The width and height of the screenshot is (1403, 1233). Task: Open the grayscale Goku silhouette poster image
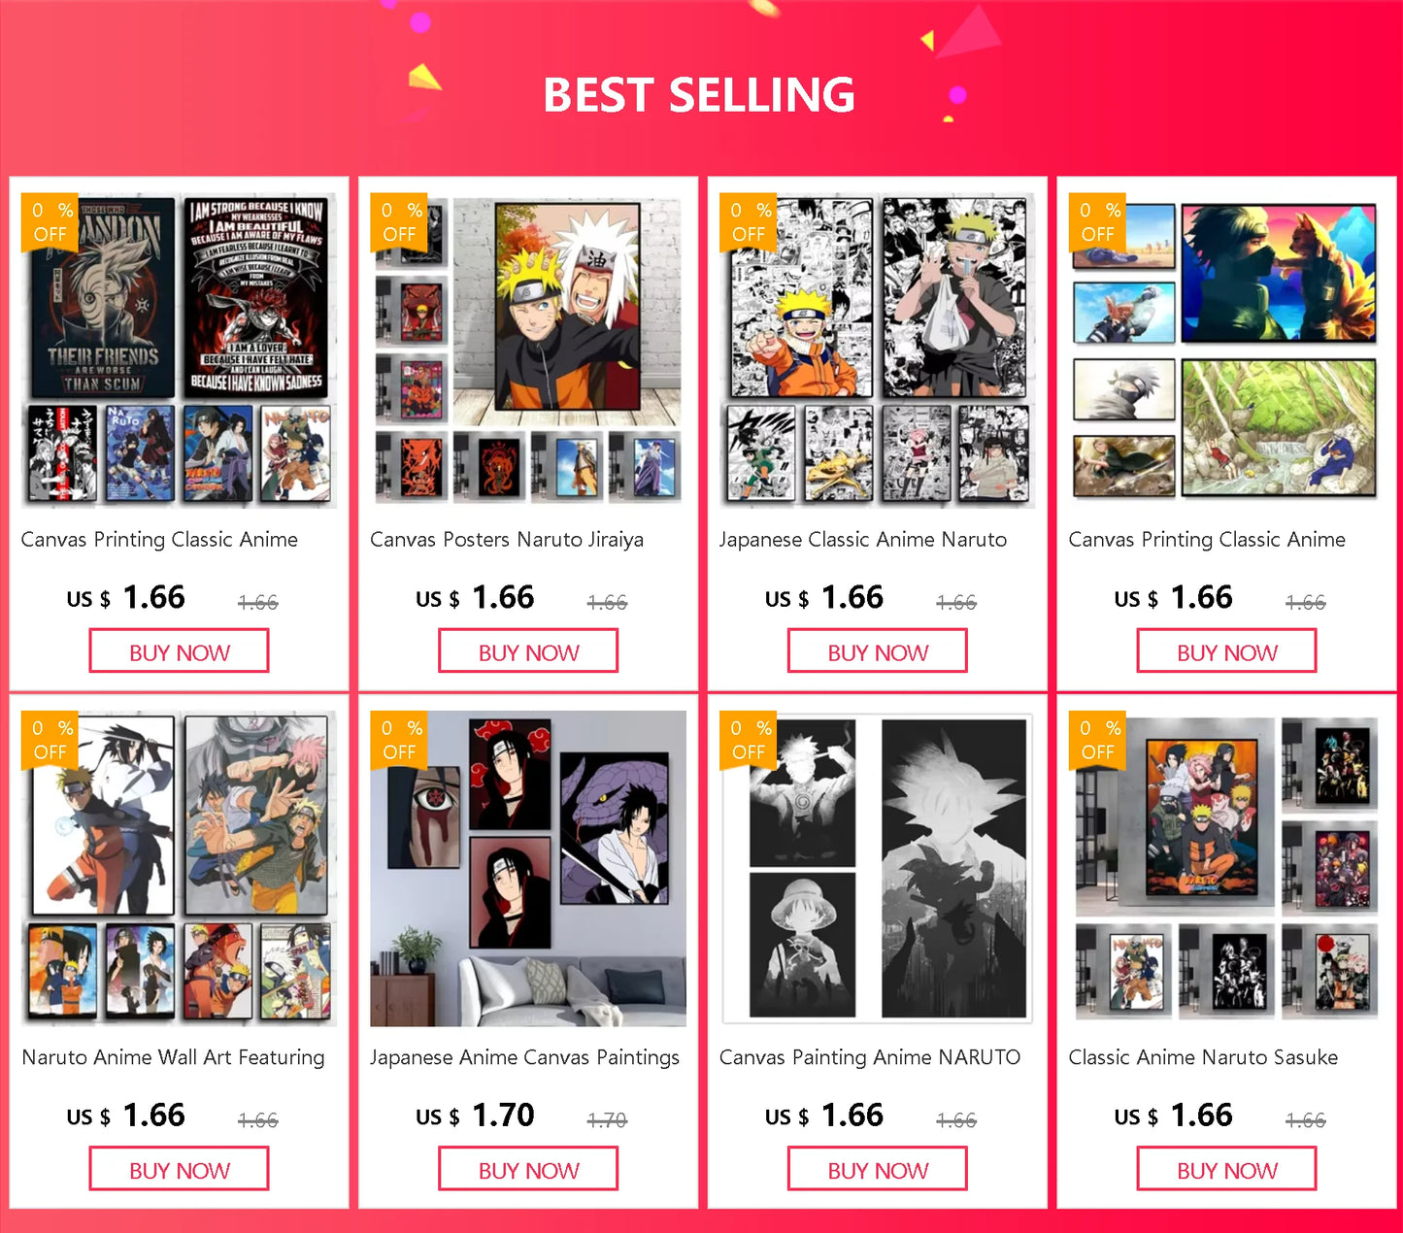[x=878, y=868]
